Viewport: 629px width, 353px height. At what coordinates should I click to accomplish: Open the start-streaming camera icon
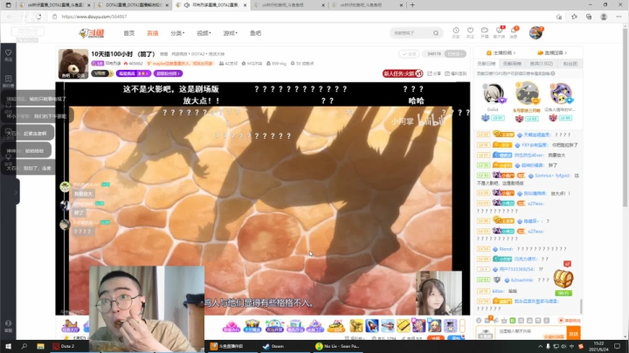click(x=485, y=32)
